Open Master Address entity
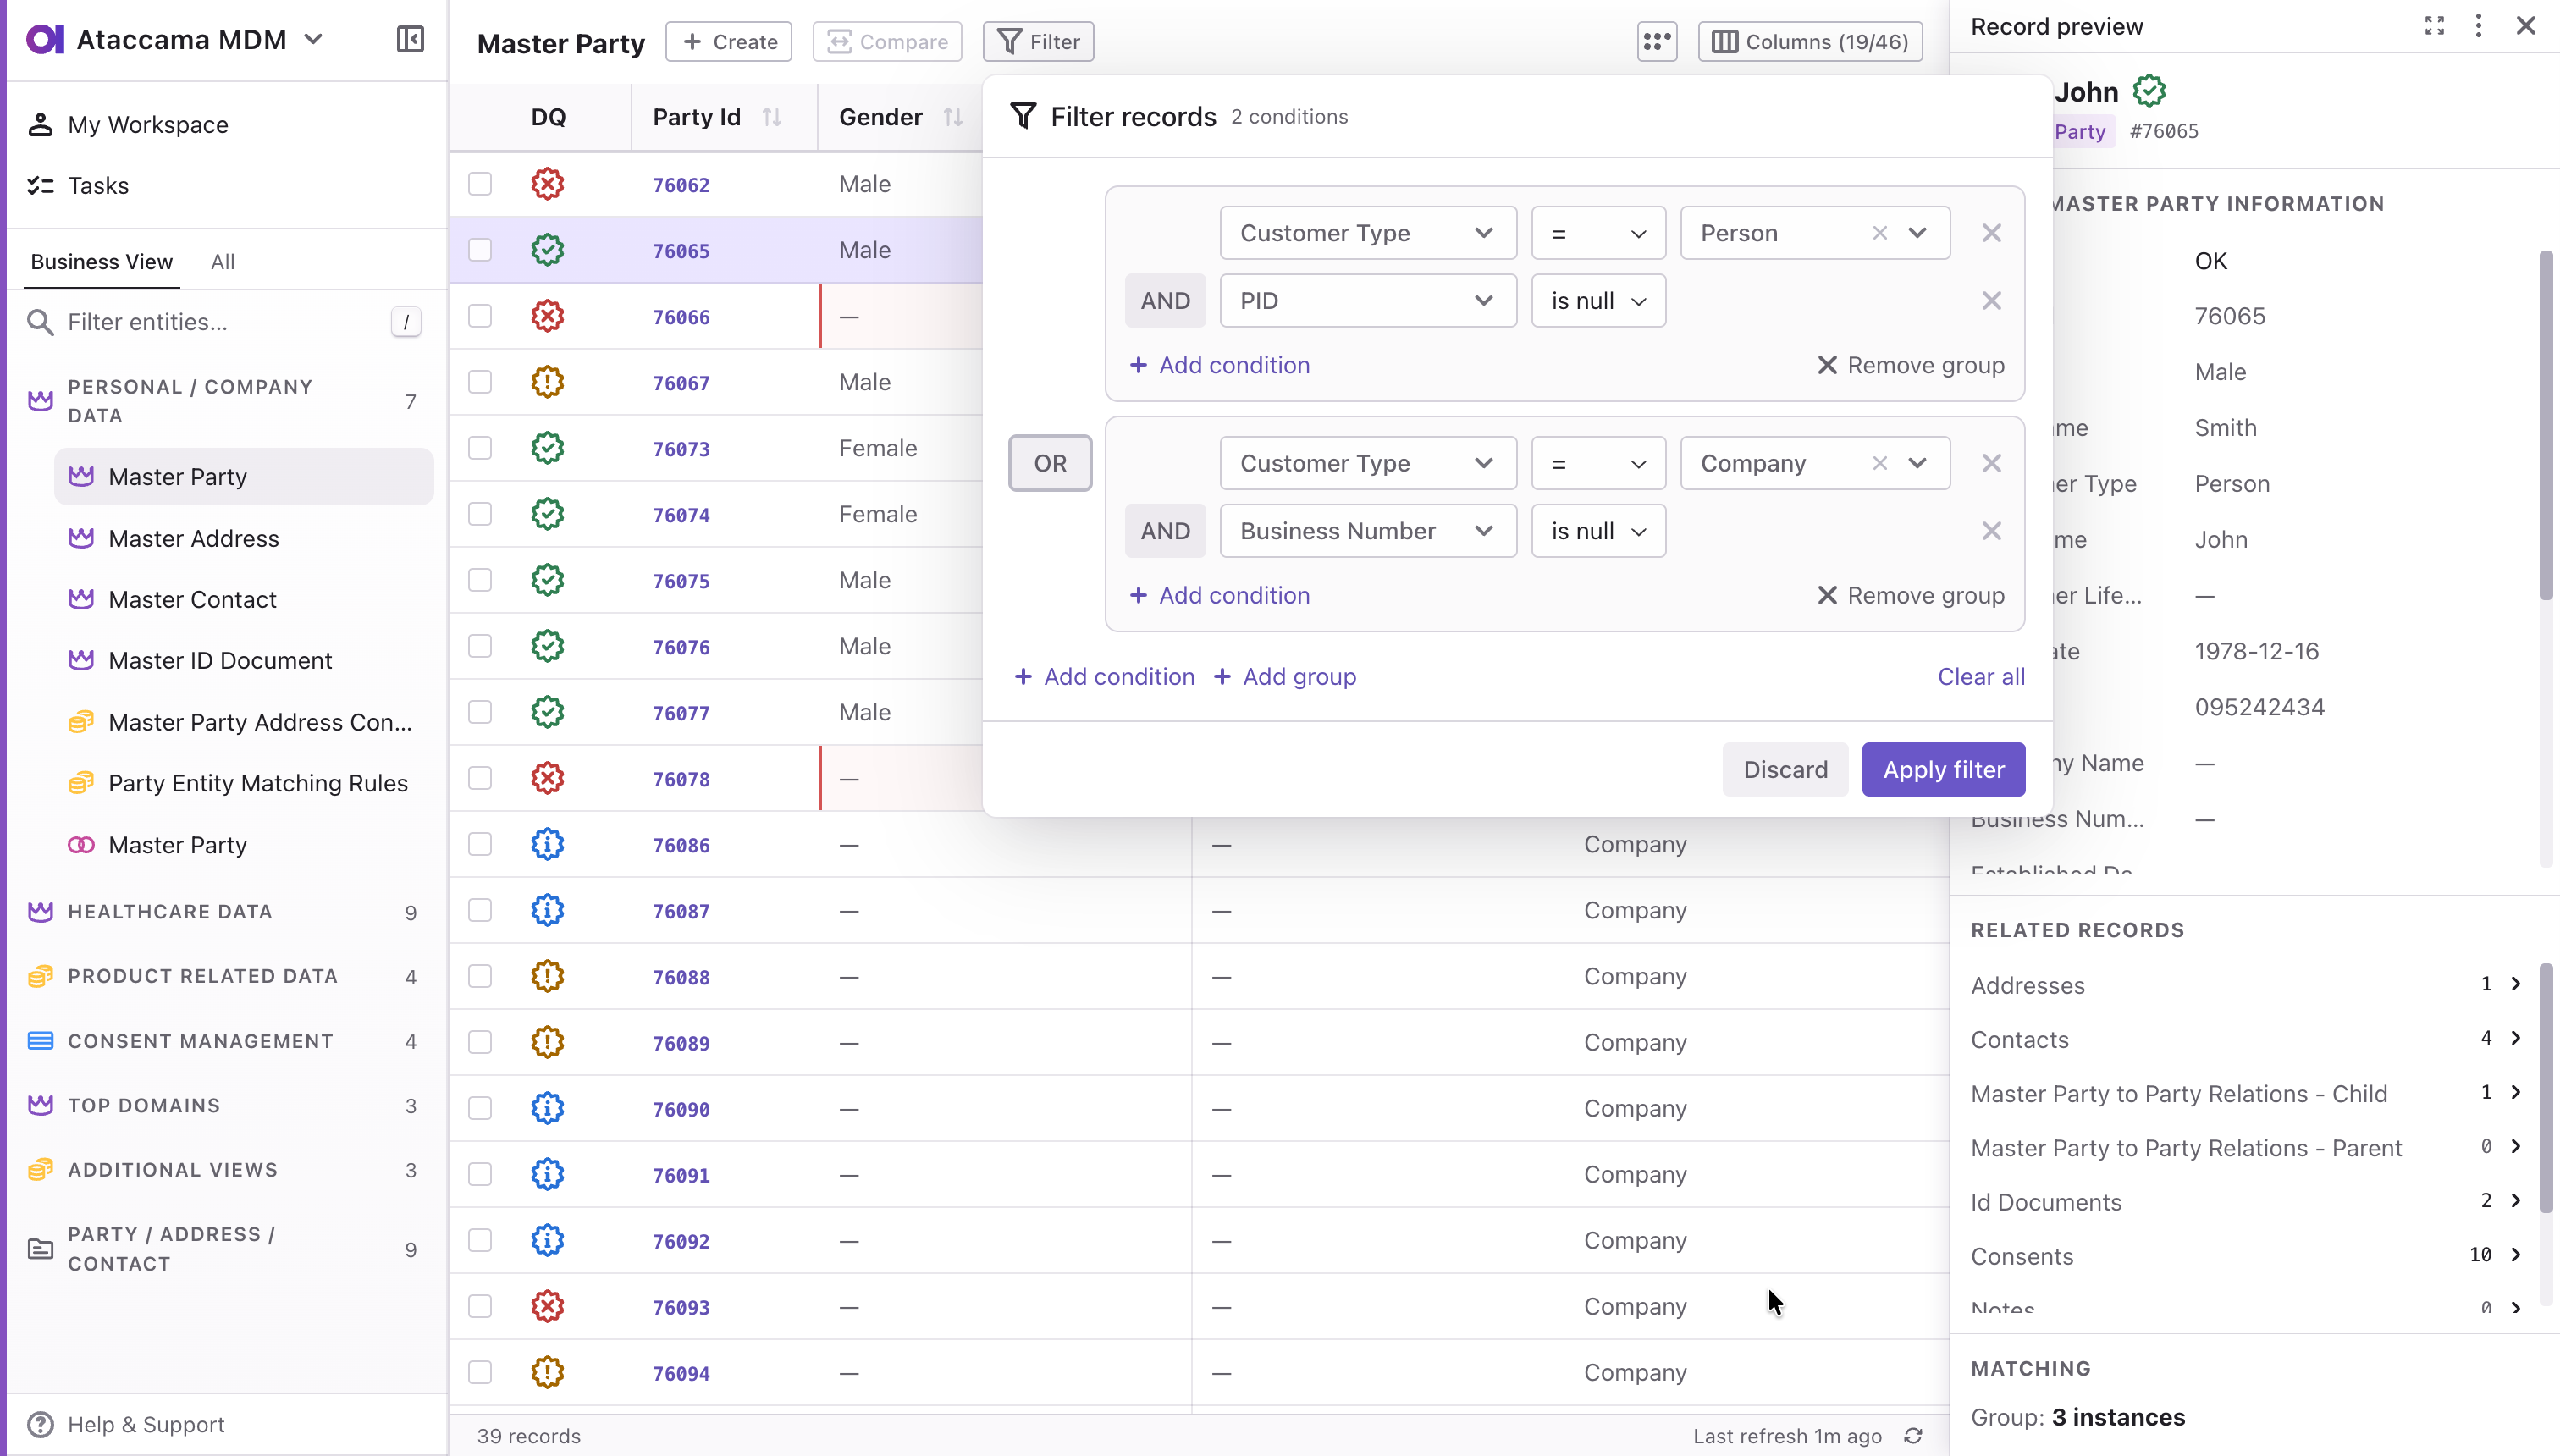This screenshot has height=1456, width=2560. [244, 538]
